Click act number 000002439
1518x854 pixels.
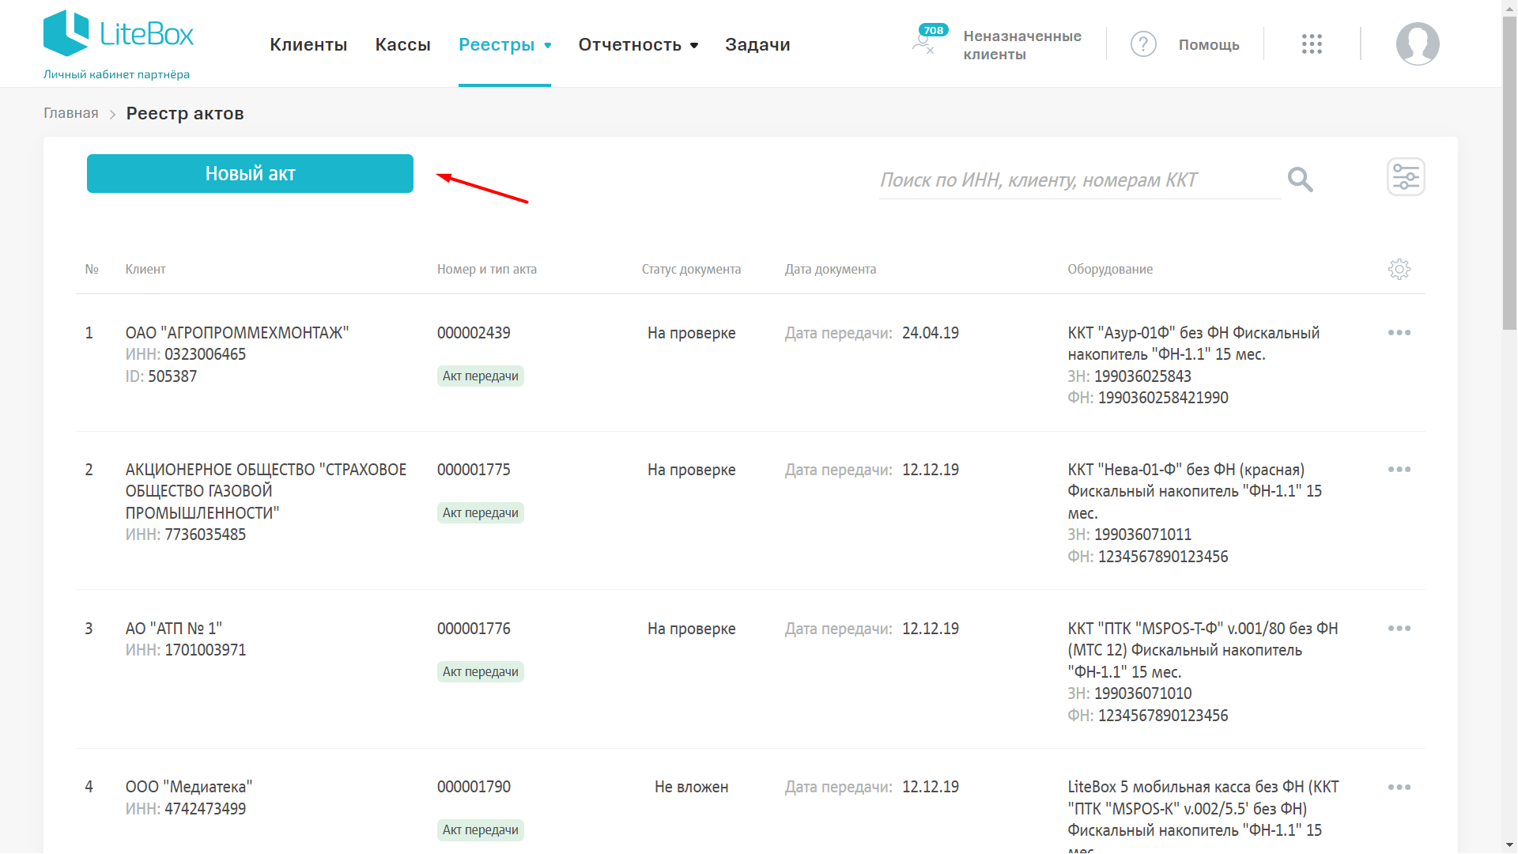(x=474, y=333)
